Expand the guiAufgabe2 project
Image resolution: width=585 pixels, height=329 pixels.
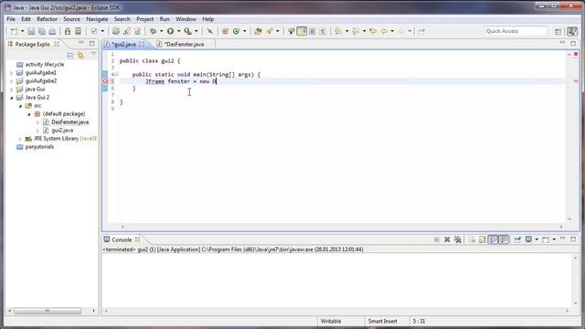point(12,81)
